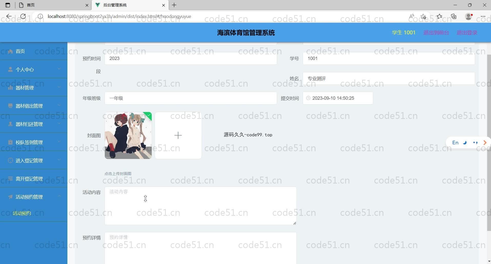Add this page to favorites star icon
The width and height of the screenshot is (491, 264).
tap(423, 16)
